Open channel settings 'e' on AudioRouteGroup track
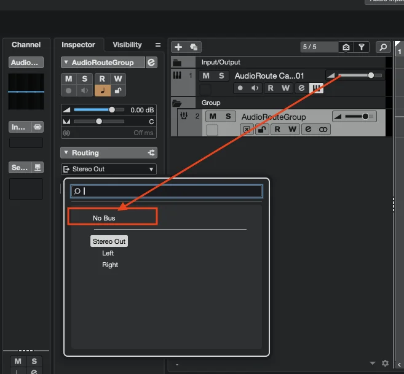 pos(308,129)
